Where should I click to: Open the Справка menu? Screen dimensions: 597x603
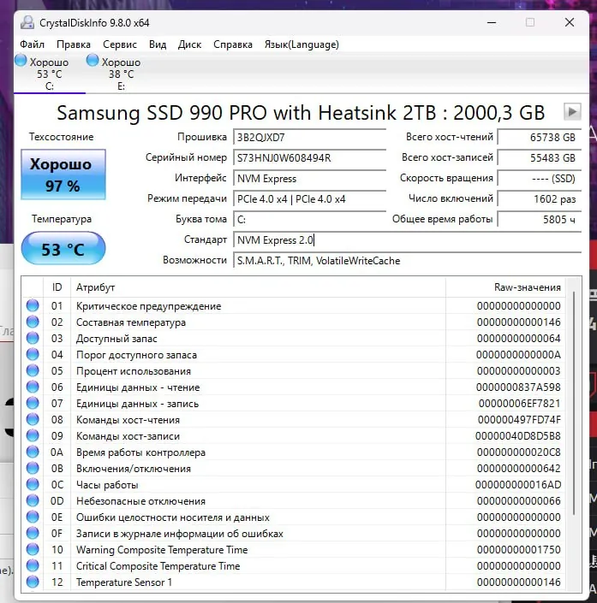point(233,44)
